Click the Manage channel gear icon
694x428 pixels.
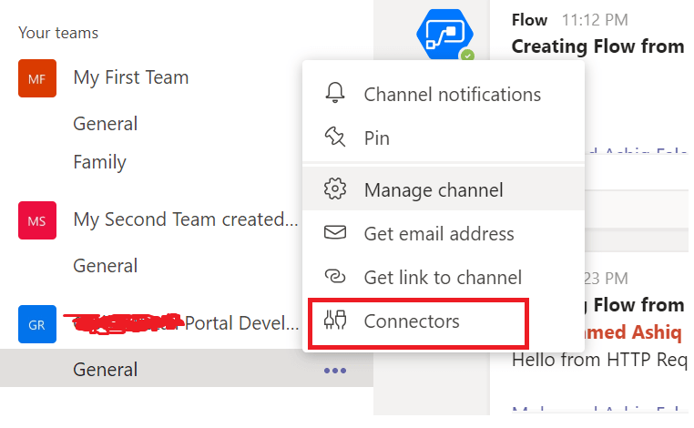pos(335,190)
